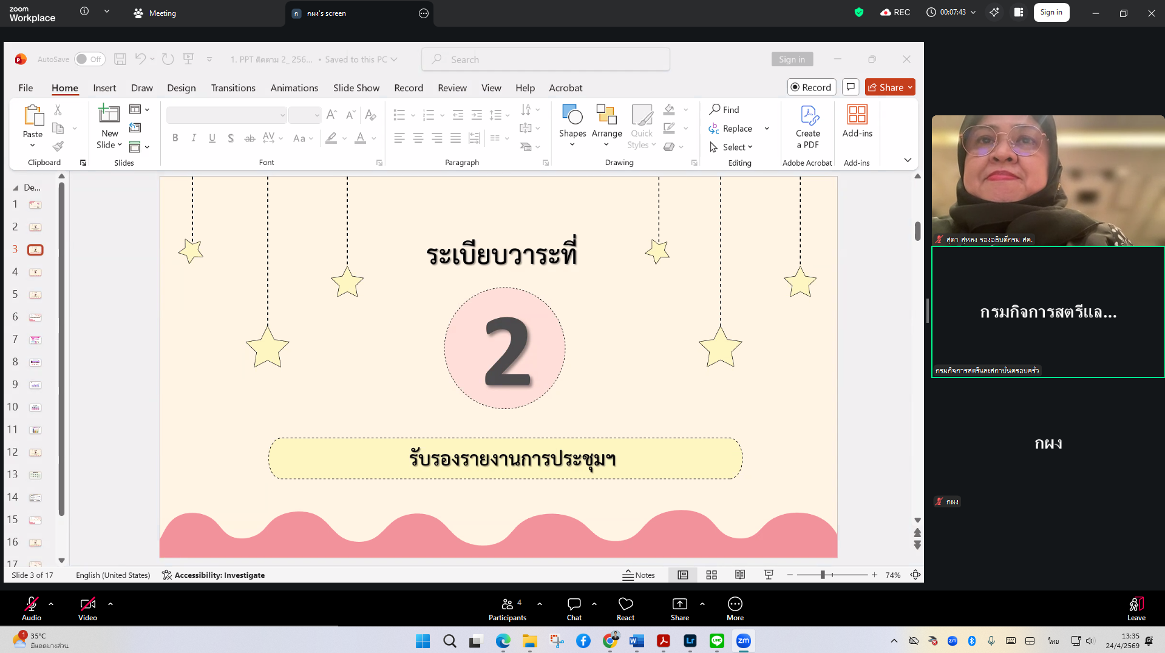This screenshot has width=1165, height=653.
Task: Open Zoom AI Companion sparkle icon
Action: (x=994, y=13)
